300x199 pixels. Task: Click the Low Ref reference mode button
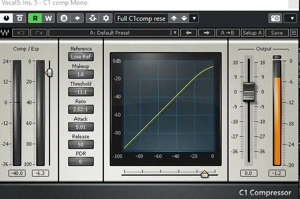click(81, 57)
